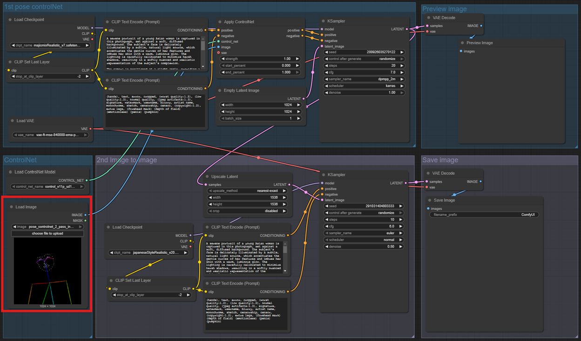Click LATENT output port of Empty Latent Image

[304, 99]
